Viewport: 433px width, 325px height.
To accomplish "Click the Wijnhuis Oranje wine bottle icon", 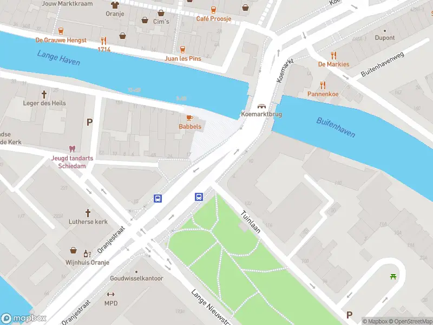I will pos(87,253).
